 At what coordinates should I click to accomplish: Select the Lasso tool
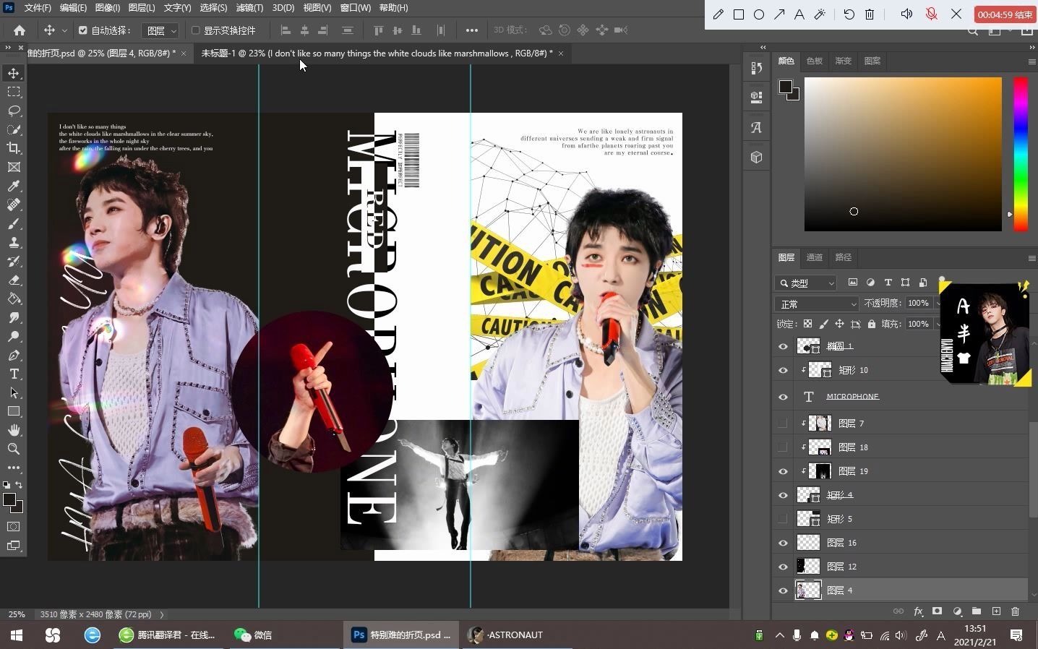(x=14, y=111)
